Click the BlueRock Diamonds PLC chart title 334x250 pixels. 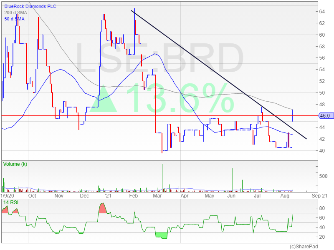30,6
